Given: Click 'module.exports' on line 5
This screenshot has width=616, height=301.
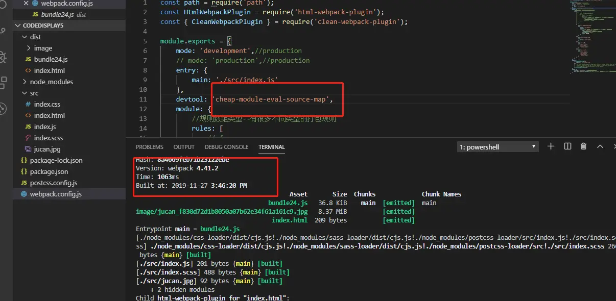Looking at the screenshot, I should (x=187, y=41).
